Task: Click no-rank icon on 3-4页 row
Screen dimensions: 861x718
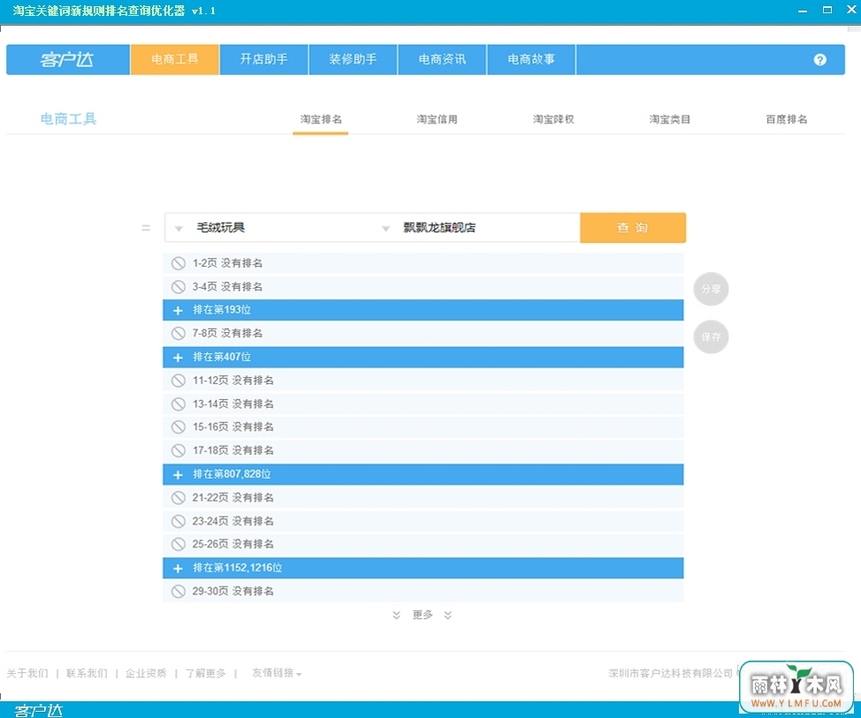Action: (179, 287)
